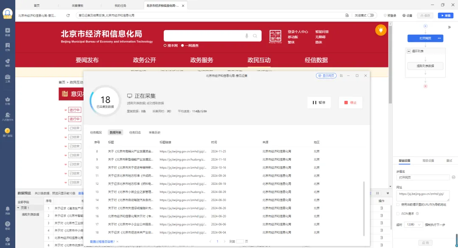Click the octopus user avatar icon

7,13
